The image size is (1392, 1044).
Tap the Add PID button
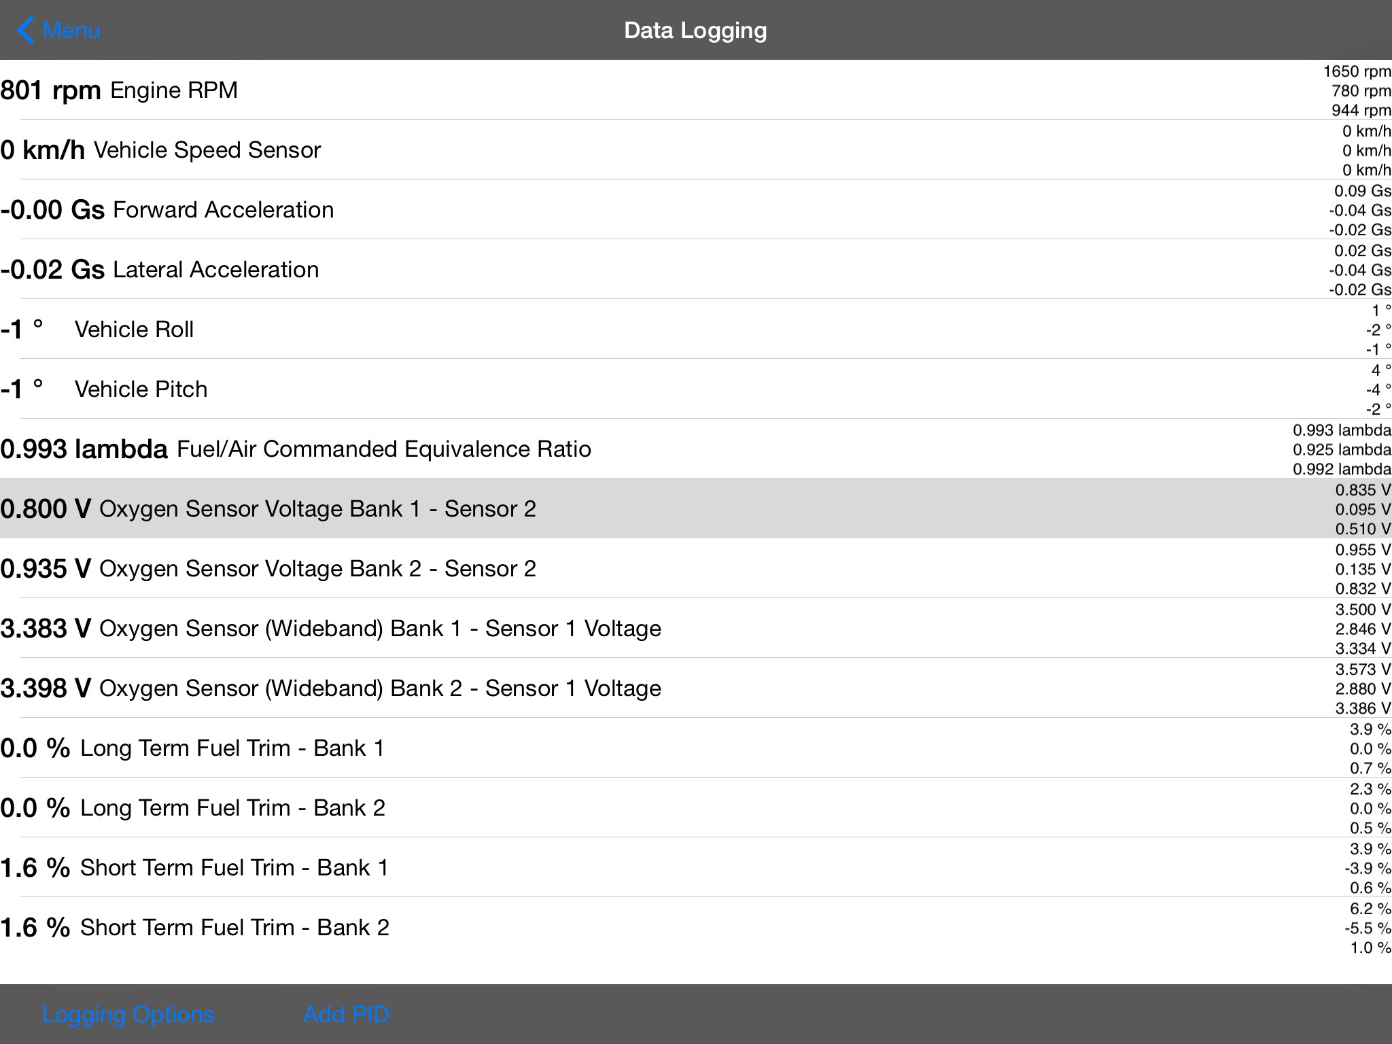(346, 1014)
